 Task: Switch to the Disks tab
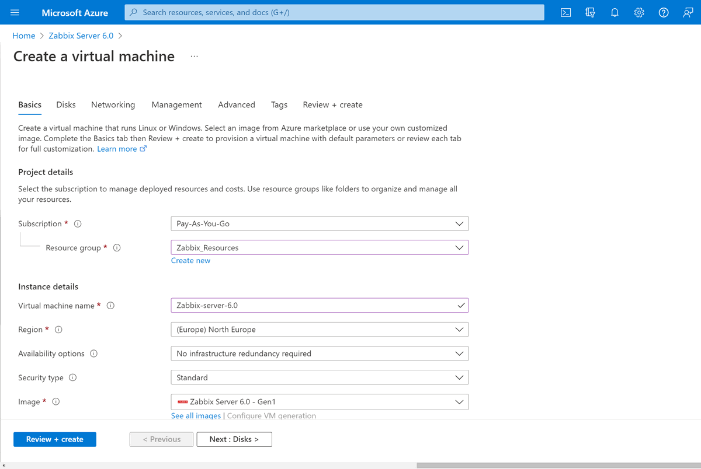[66, 105]
